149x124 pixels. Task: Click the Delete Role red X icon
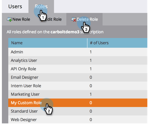[74, 19]
